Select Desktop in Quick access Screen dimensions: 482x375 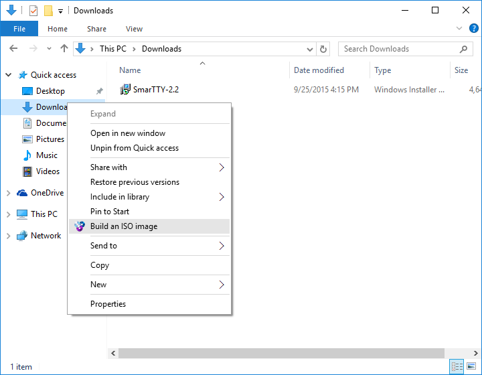[x=50, y=91]
